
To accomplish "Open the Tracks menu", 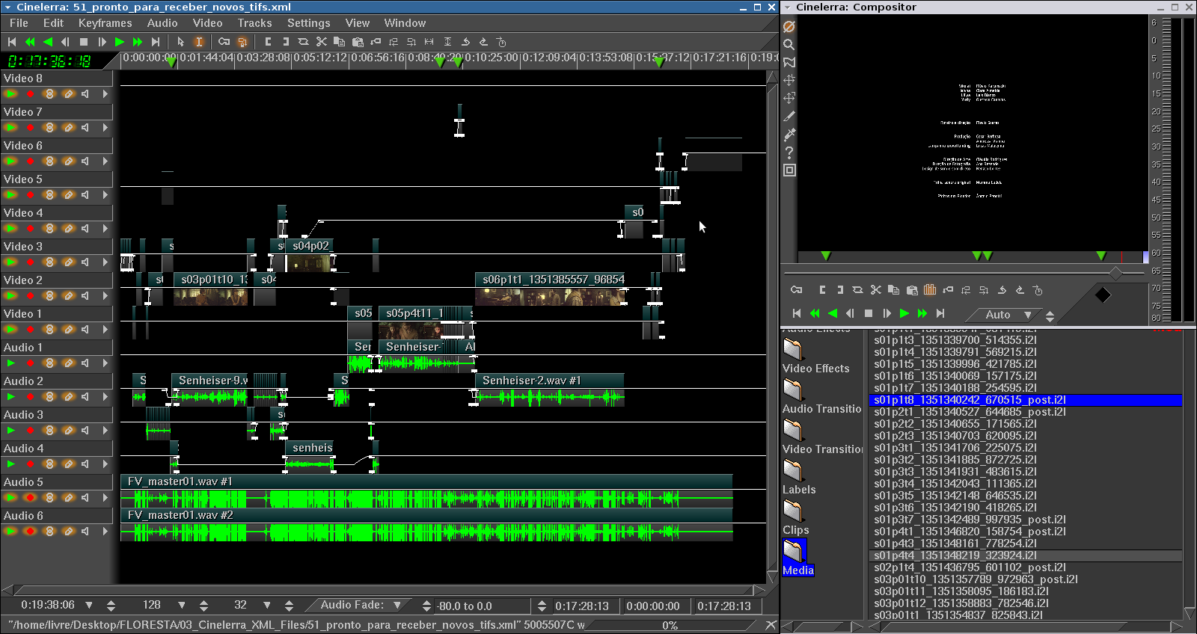I will pos(254,23).
